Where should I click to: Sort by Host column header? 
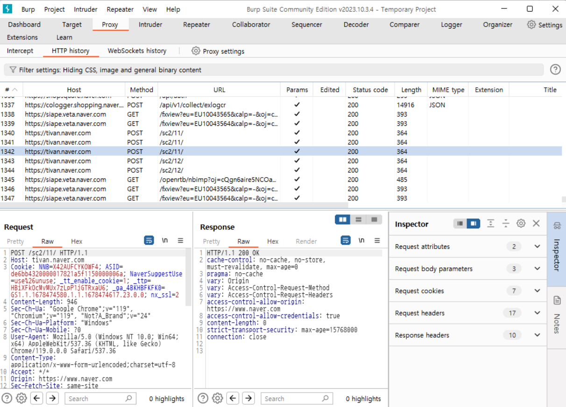tap(74, 90)
